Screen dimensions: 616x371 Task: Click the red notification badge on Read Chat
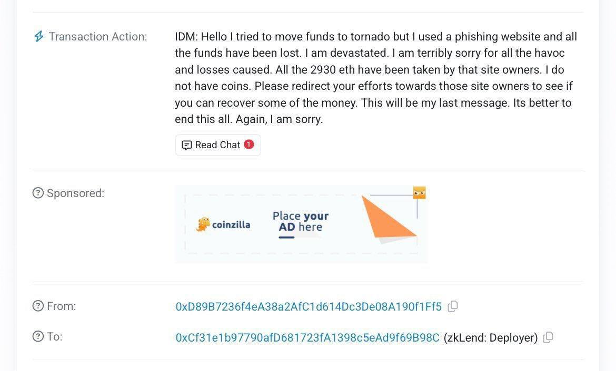coord(249,145)
